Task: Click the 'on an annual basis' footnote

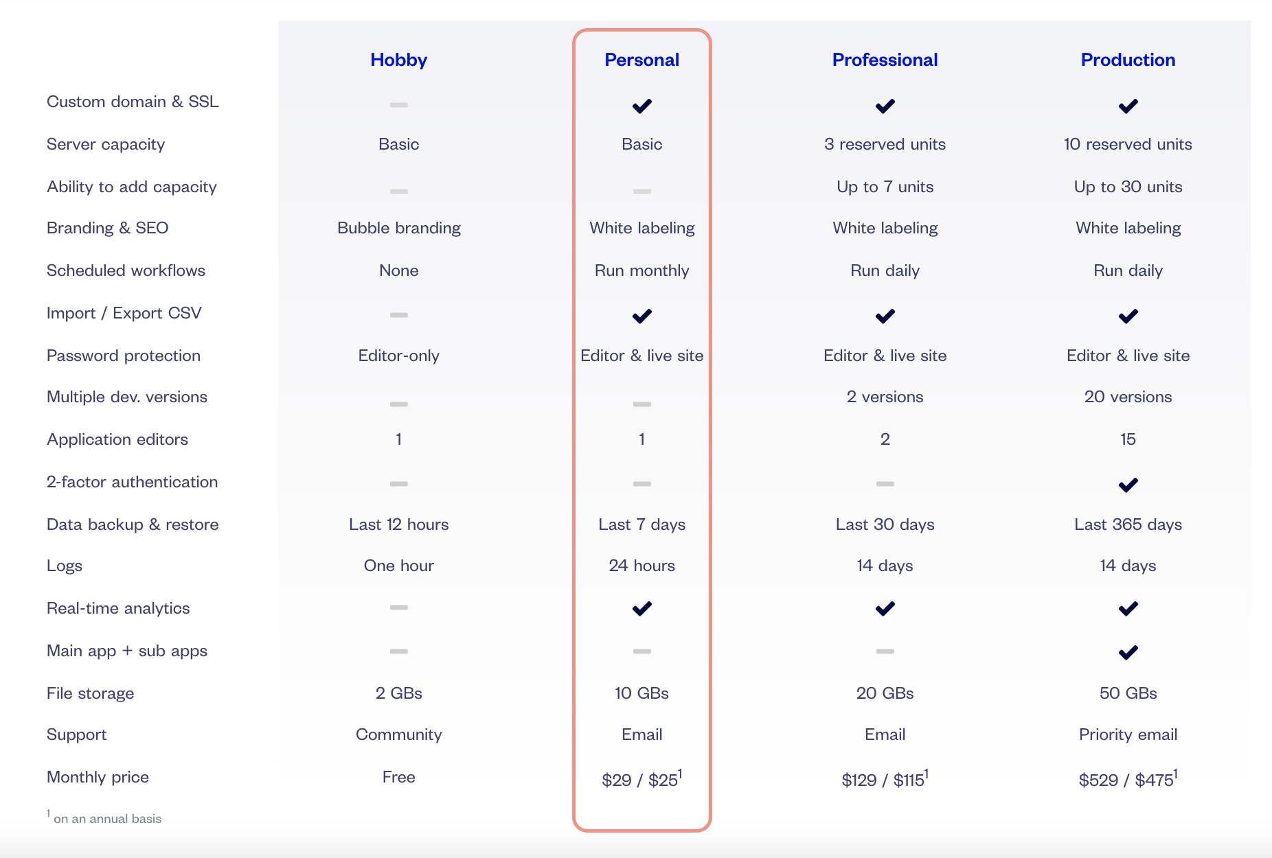Action: 107,818
